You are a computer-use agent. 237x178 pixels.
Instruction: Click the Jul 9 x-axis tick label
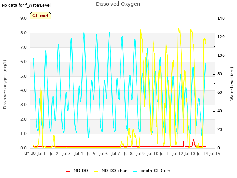pyautogui.click(x=140, y=154)
